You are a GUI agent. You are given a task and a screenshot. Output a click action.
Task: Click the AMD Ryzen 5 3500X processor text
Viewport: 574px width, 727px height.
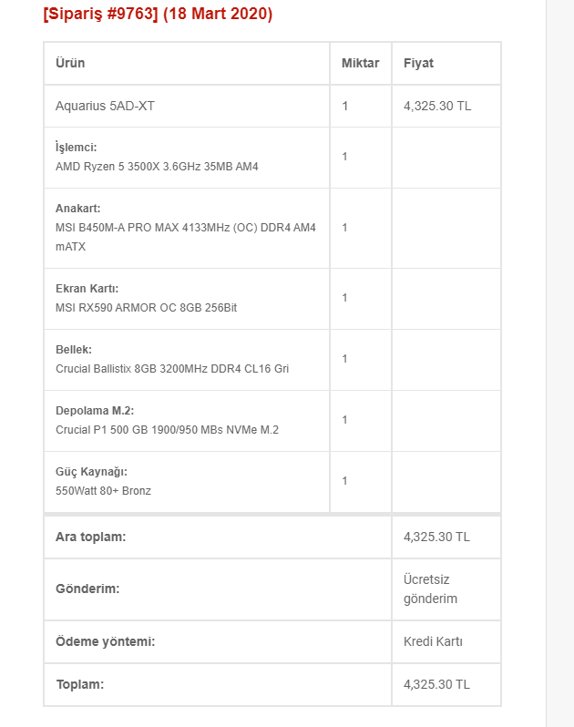(157, 167)
